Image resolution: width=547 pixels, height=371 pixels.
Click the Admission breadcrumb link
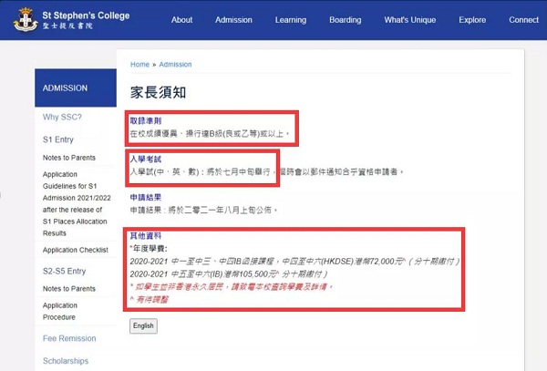[175, 65]
